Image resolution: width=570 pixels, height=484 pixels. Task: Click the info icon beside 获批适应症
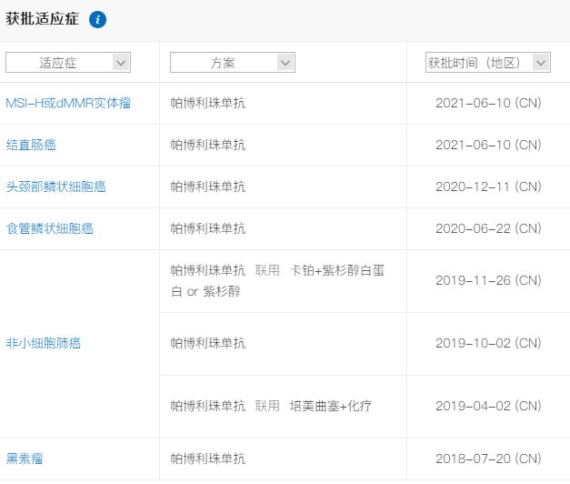[98, 19]
